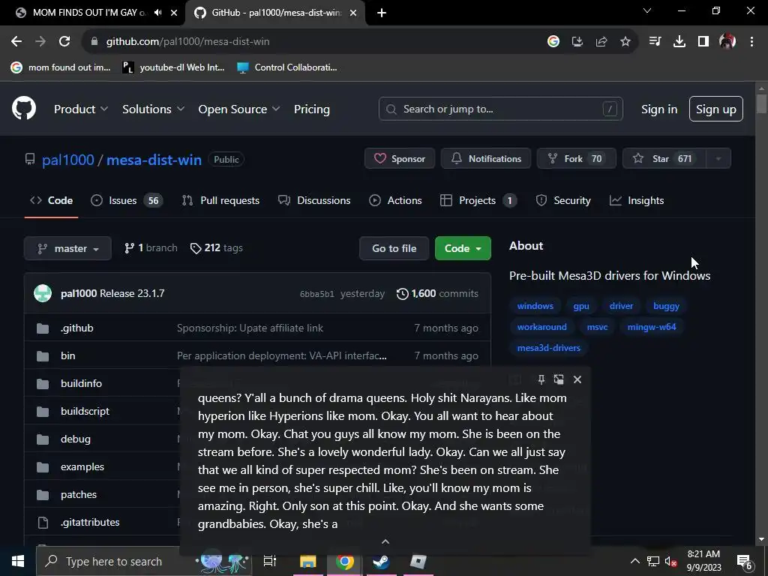Collapse the caption overlay with chevron
The width and height of the screenshot is (768, 576).
385,541
